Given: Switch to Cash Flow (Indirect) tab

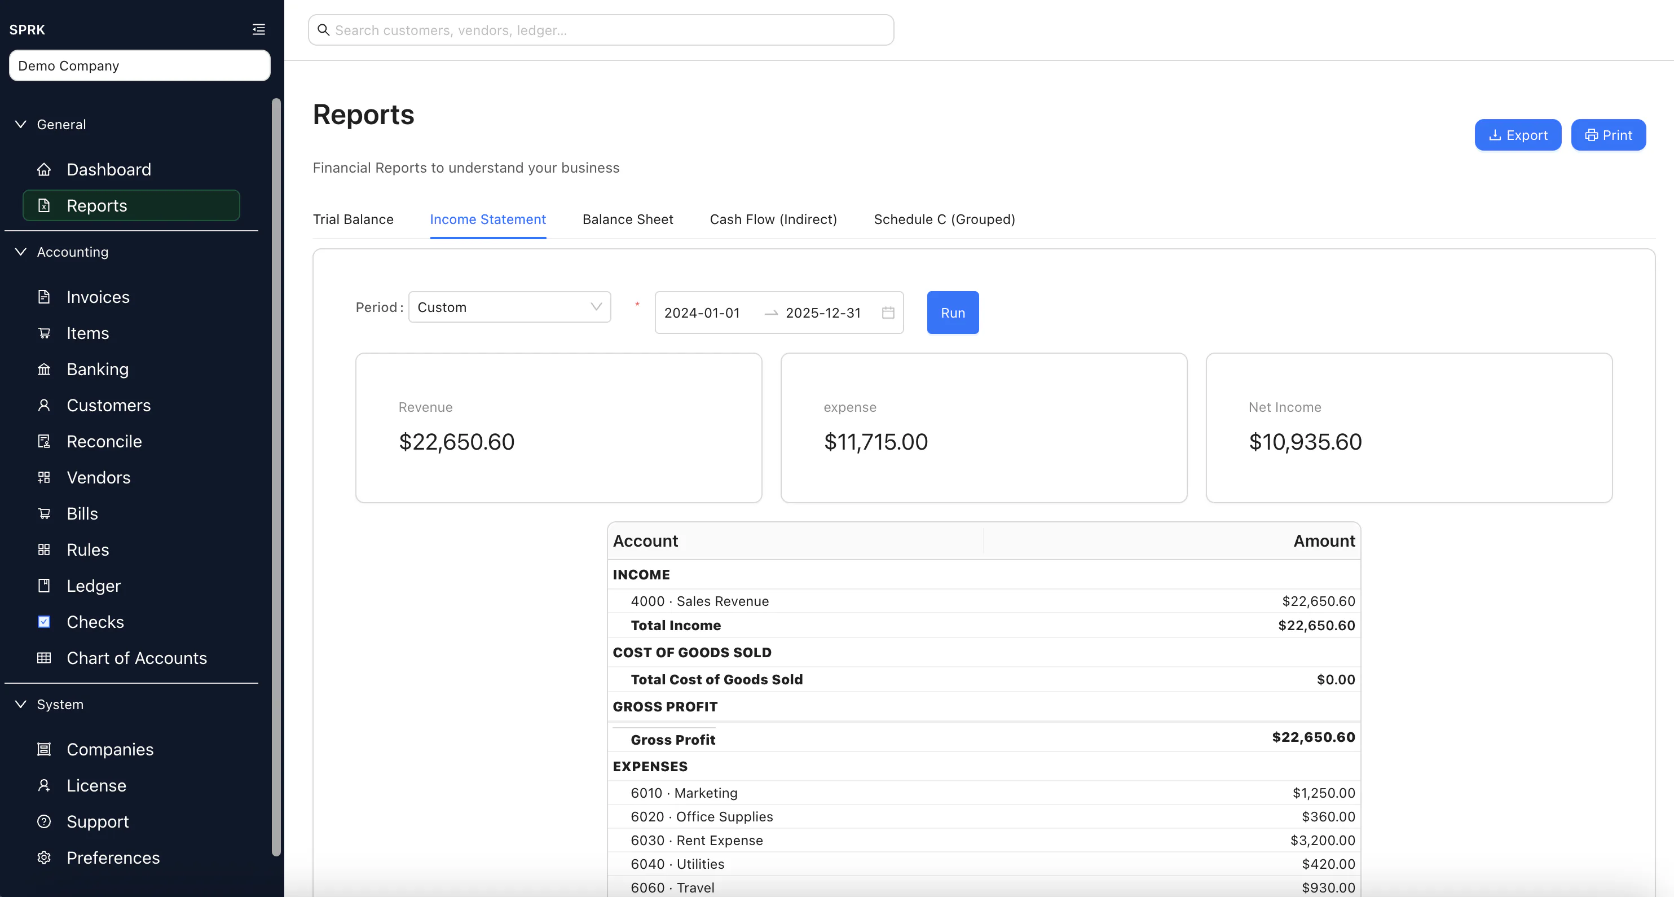Looking at the screenshot, I should [773, 219].
